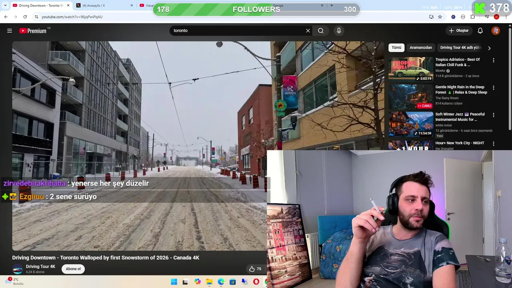The height and width of the screenshot is (288, 512).
Task: Click the Toronto snowstorm video player
Action: click(139, 146)
